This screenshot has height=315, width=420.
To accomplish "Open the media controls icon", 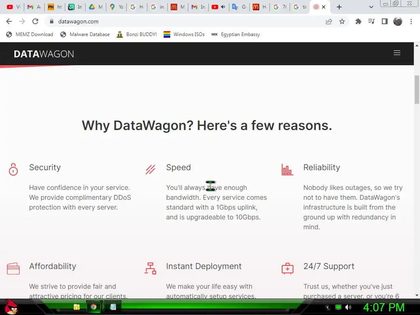I will pos(372,21).
